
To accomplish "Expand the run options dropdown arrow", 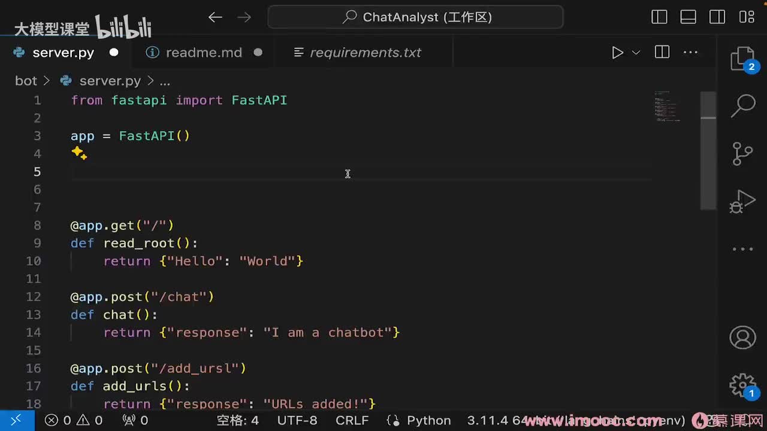I will 636,53.
